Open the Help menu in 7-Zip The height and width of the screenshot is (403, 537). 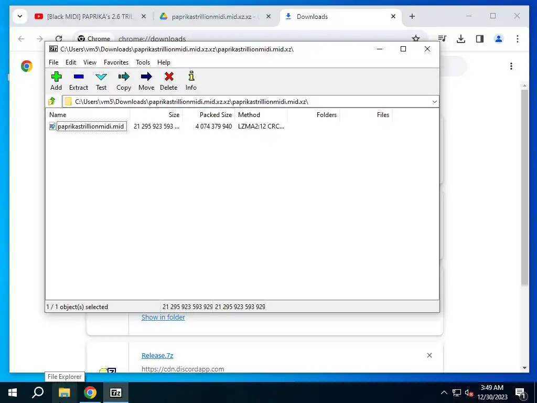(x=164, y=62)
